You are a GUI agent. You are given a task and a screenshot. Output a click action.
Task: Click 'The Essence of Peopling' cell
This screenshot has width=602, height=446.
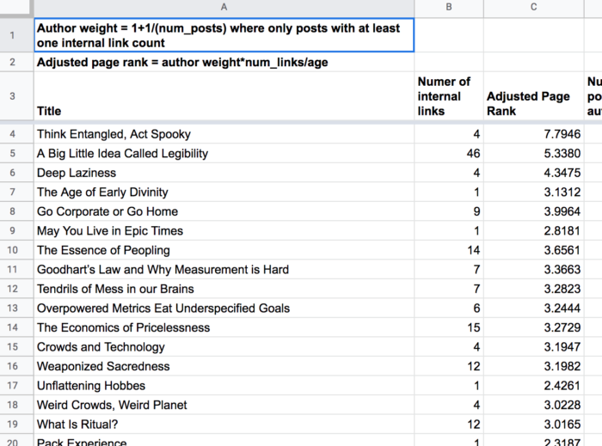point(224,250)
